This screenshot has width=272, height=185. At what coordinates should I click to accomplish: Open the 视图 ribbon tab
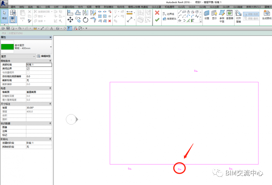pyautogui.click(x=89, y=7)
